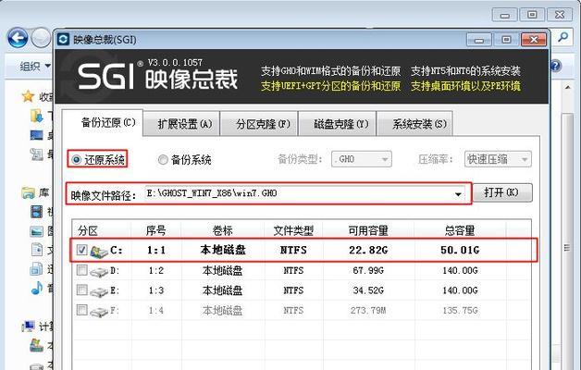Click the 可用容量 column header
Screen dimensions: 581x370
pos(368,230)
